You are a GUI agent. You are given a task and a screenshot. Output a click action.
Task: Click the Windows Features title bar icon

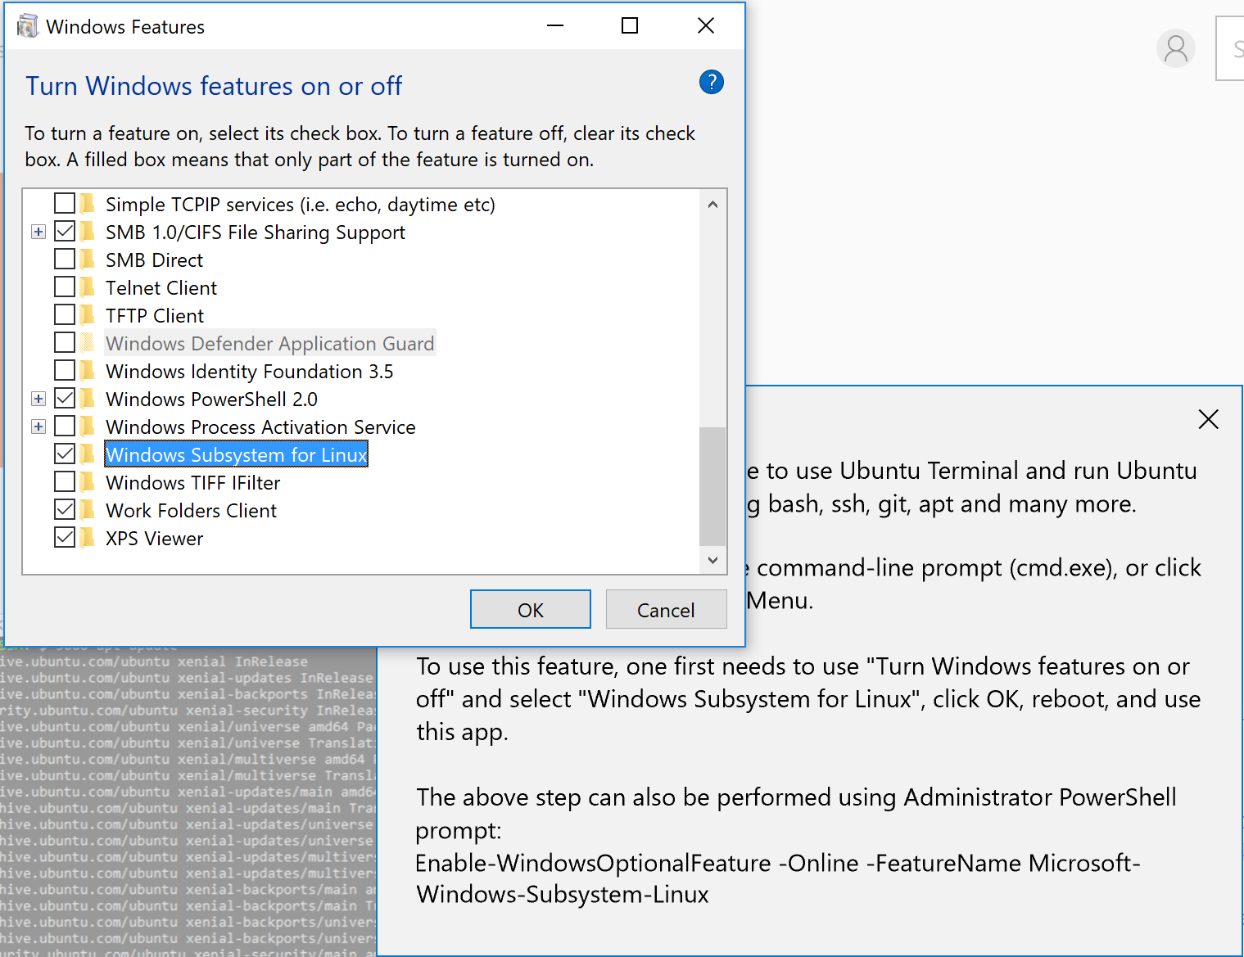pos(27,26)
